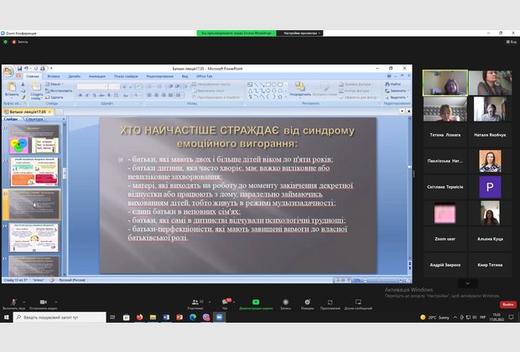Open the Layout (Макет) dropdown
Viewport: 520px width, 352px height.
pyautogui.click(x=55, y=84)
